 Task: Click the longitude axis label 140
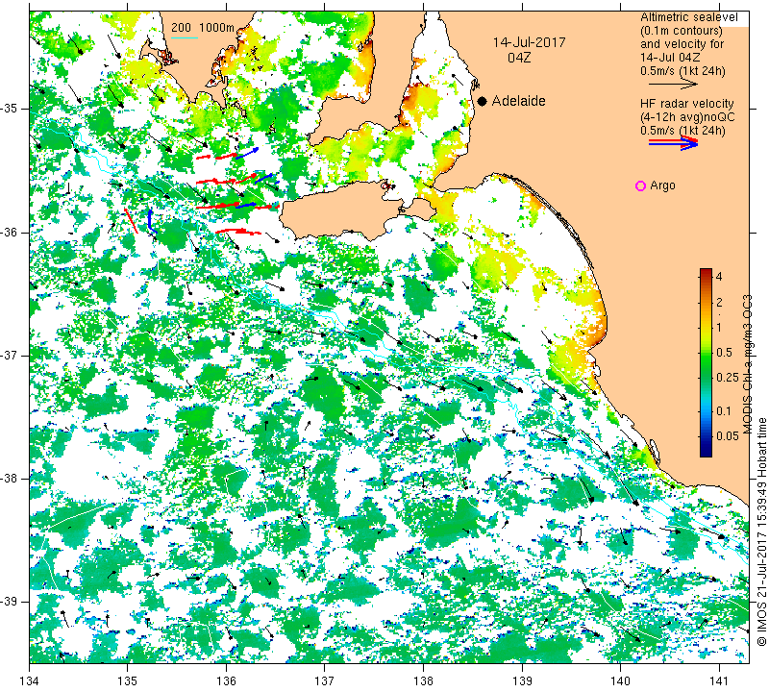pos(620,680)
